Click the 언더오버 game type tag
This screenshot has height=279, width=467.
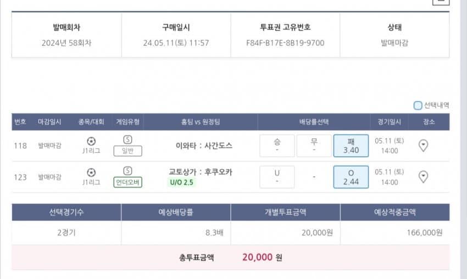click(128, 182)
